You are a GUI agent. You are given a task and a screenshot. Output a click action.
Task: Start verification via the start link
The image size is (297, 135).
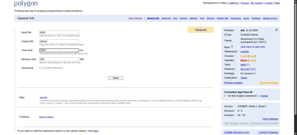tap(244, 78)
